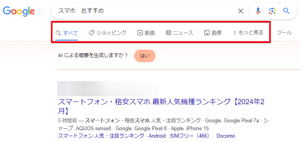Follow the Android sublink
The image size is (300, 142).
[157, 136]
